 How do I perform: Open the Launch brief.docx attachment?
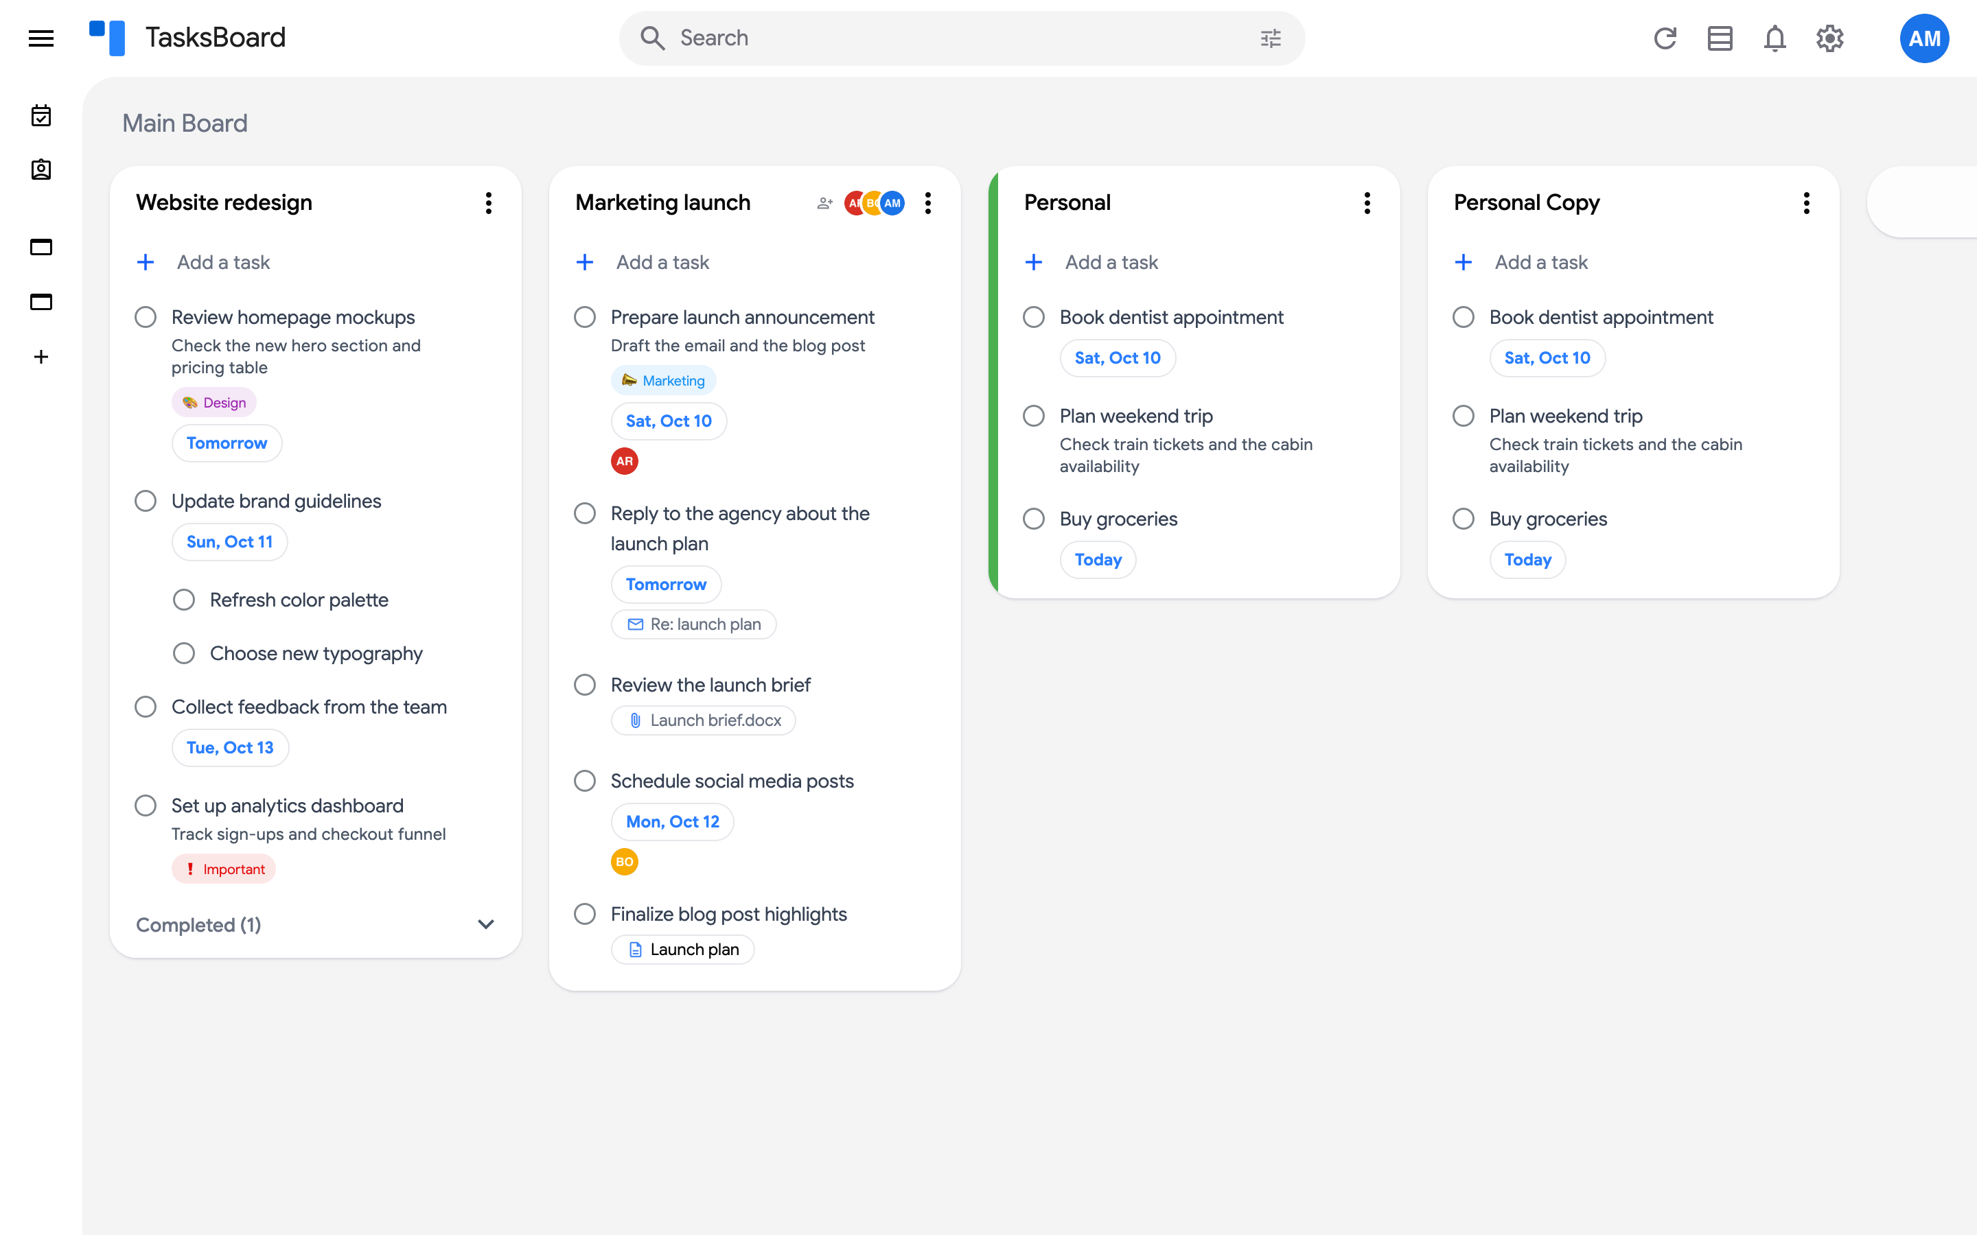tap(704, 720)
